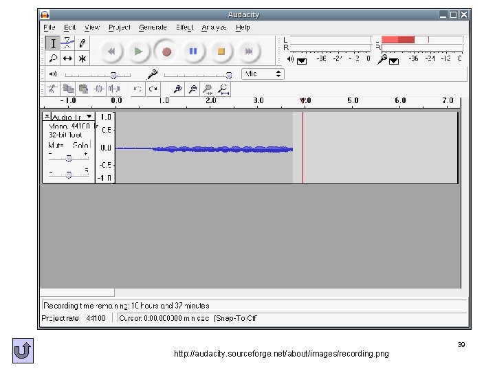Select the Zoom magnifier tool
The width and height of the screenshot is (495, 371).
pos(53,58)
